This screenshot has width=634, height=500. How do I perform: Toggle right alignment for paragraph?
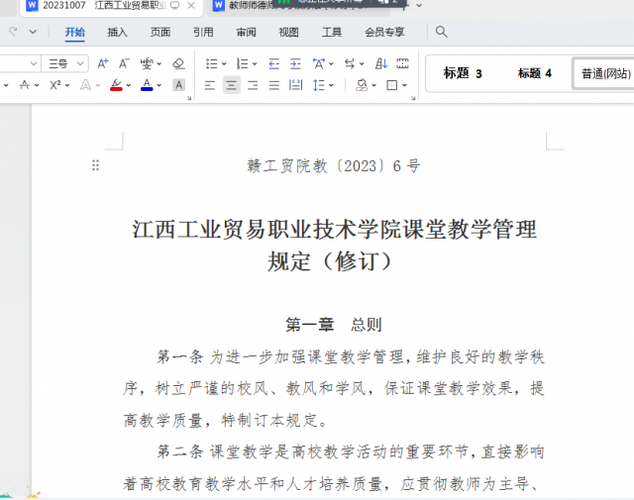253,85
